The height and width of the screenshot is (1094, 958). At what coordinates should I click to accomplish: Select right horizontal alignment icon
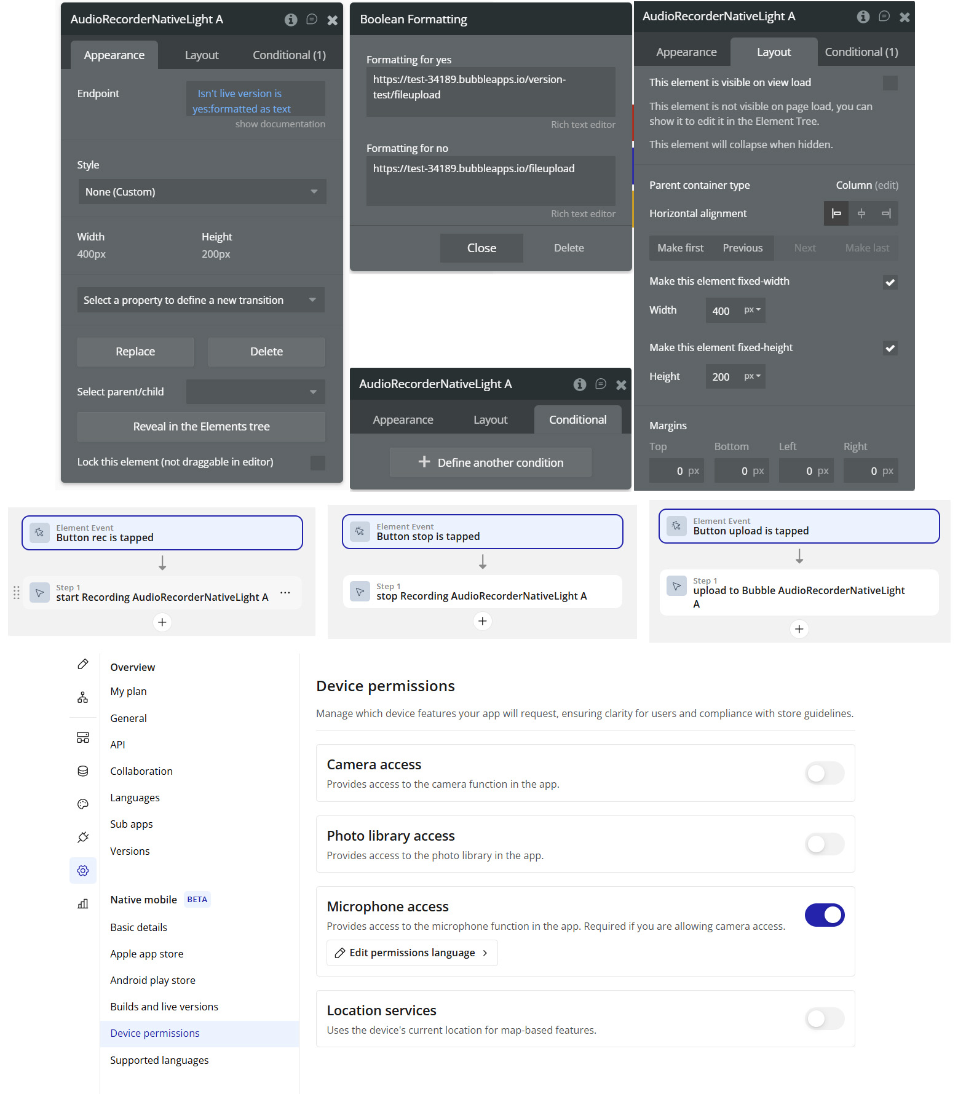tap(886, 213)
